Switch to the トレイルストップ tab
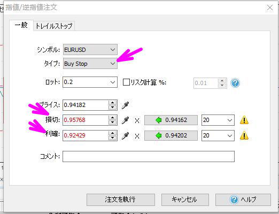Viewport: 279px width, 214px height. click(x=54, y=26)
